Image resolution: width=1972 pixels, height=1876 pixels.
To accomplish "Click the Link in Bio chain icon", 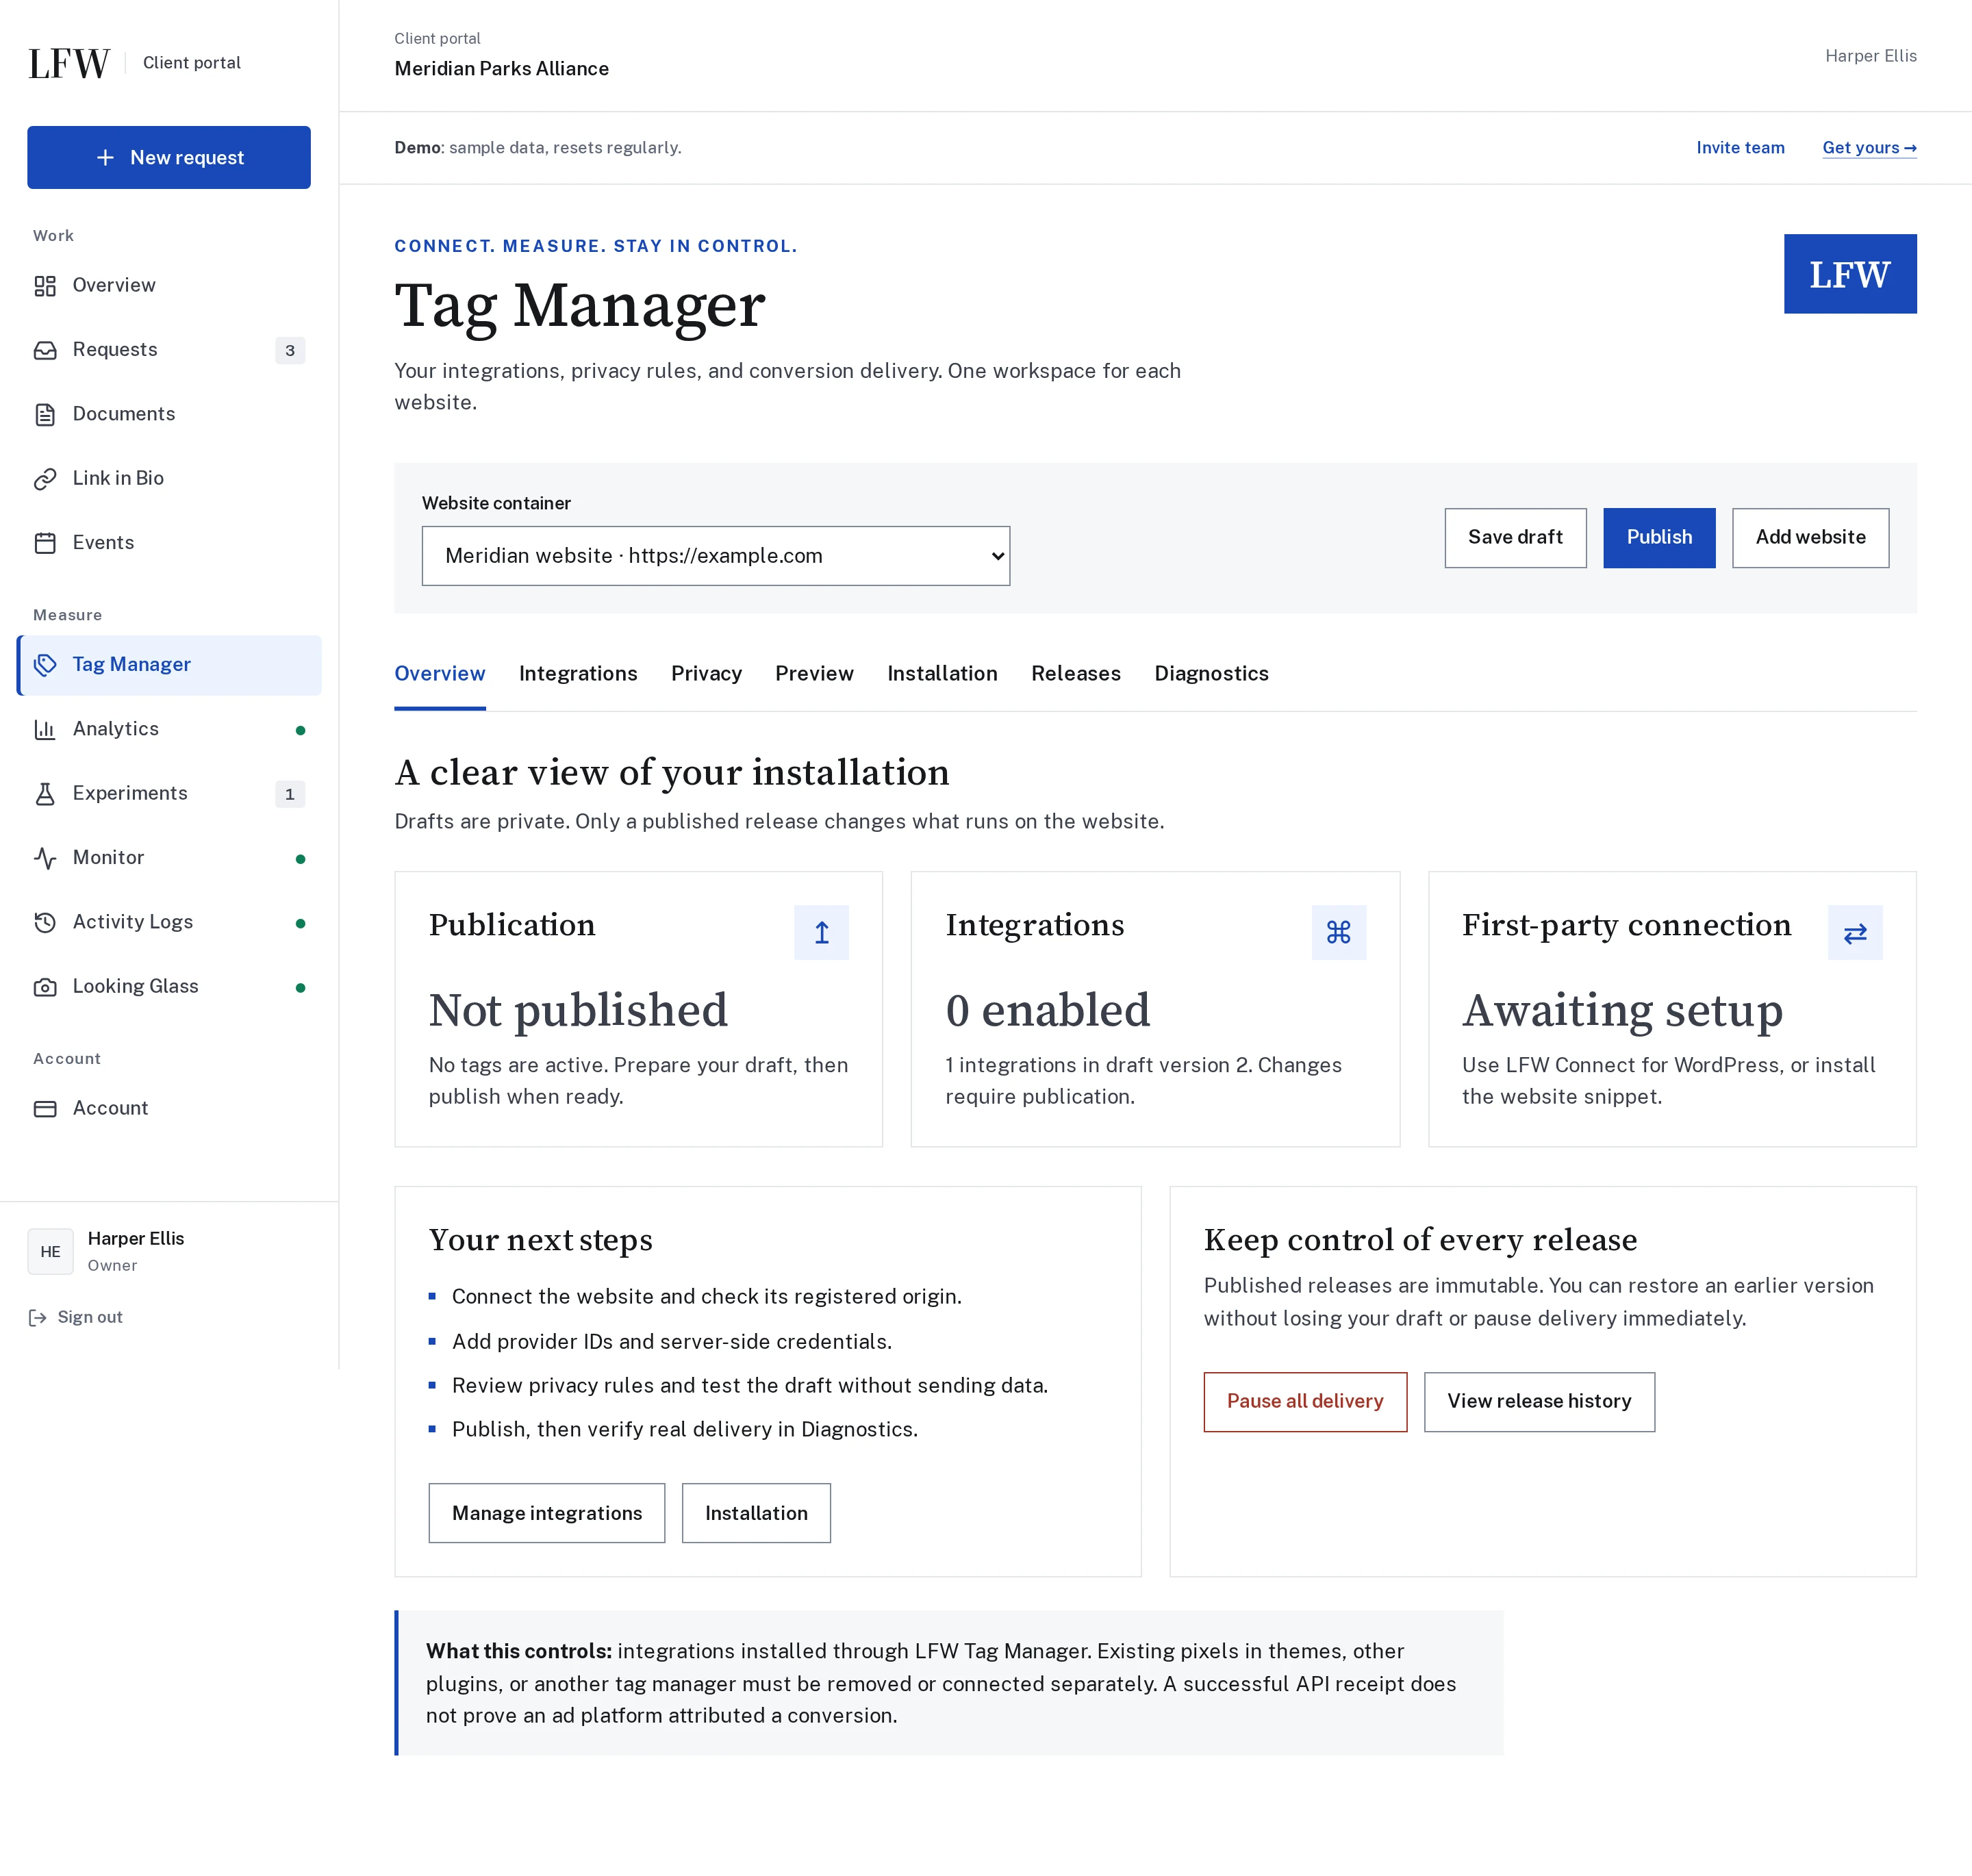I will pos(45,479).
